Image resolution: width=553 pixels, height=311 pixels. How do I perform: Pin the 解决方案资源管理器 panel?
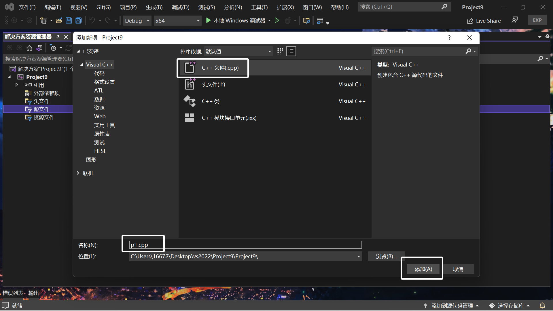[x=58, y=37]
